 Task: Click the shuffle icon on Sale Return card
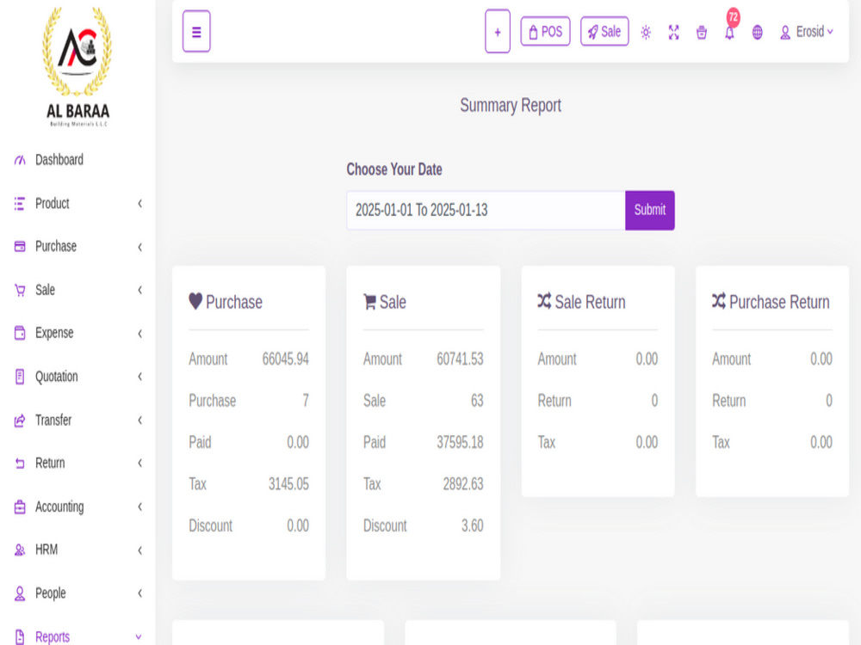(544, 300)
